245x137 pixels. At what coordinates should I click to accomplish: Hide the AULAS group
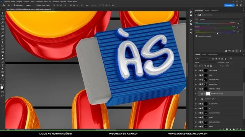coord(196,118)
